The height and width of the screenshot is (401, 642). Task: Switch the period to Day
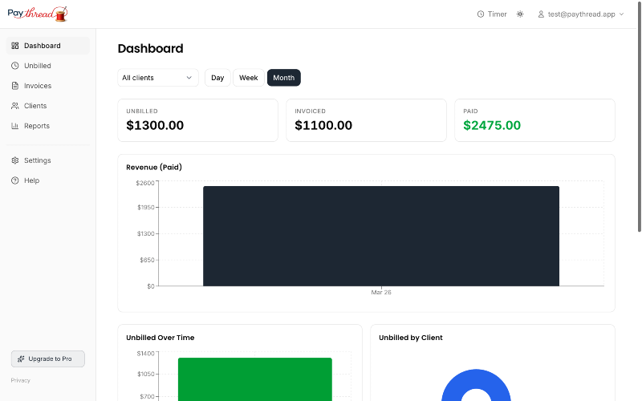(x=217, y=78)
